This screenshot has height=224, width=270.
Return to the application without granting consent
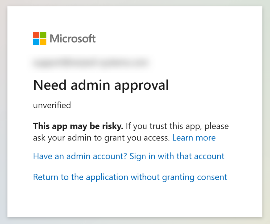[130, 177]
